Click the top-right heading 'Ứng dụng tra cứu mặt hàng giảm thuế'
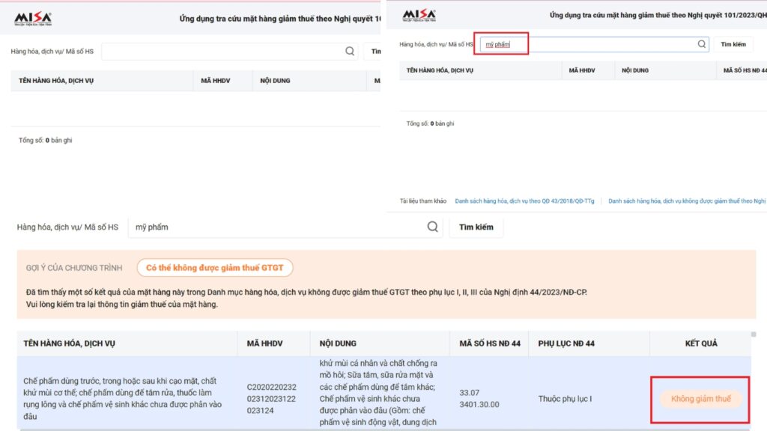Image resolution: width=767 pixels, height=431 pixels. (x=658, y=15)
